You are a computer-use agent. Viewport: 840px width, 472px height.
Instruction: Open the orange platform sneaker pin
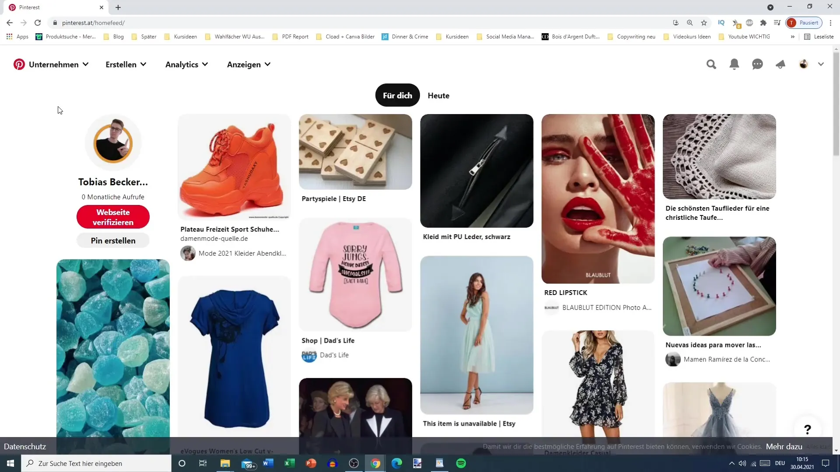pos(234,167)
